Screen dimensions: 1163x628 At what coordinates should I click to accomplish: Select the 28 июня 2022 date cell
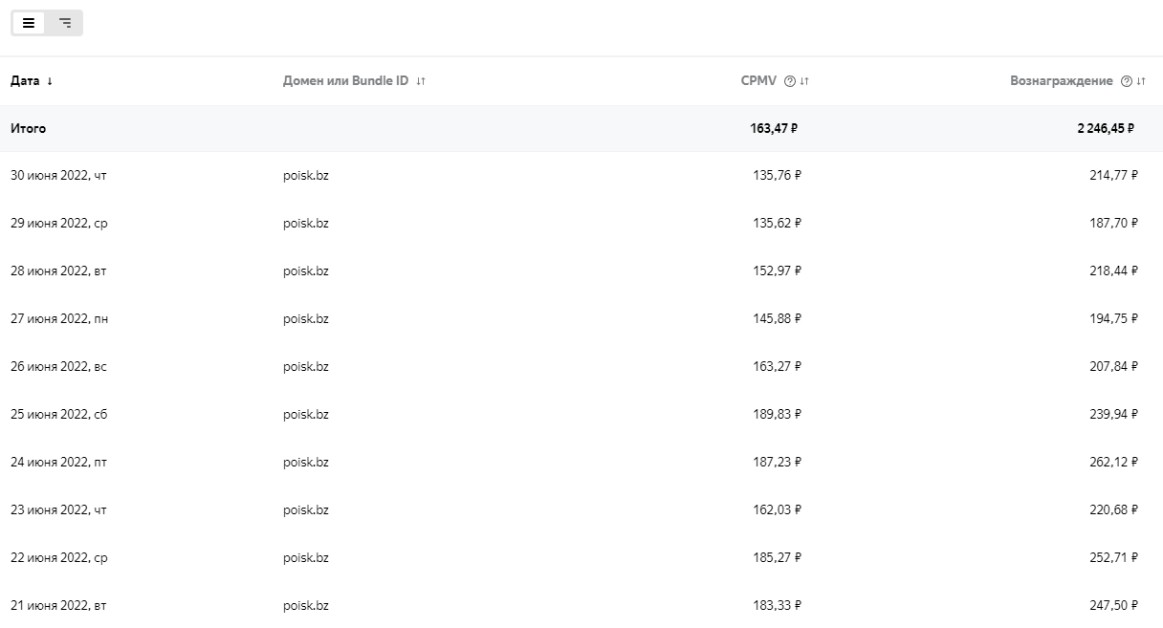pyautogui.click(x=57, y=271)
